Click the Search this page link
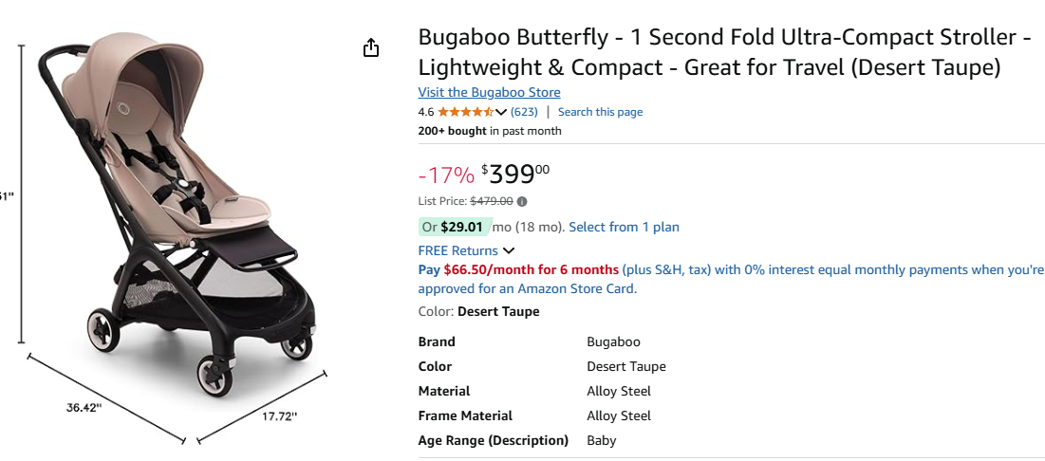Screen dimensions: 1045x461 tap(600, 112)
